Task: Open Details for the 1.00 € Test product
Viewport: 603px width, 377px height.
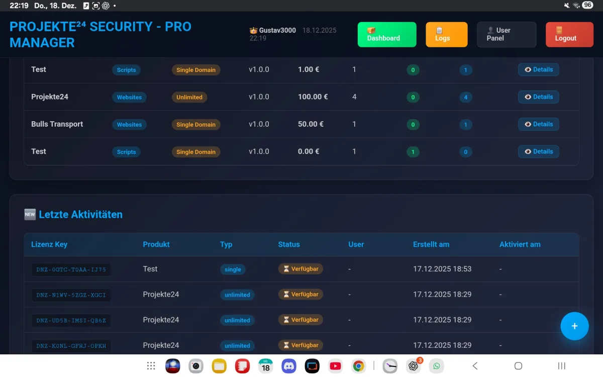Action: point(538,70)
